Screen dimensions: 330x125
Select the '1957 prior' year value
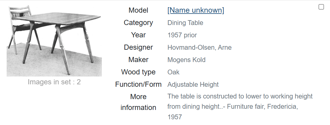(x=182, y=35)
